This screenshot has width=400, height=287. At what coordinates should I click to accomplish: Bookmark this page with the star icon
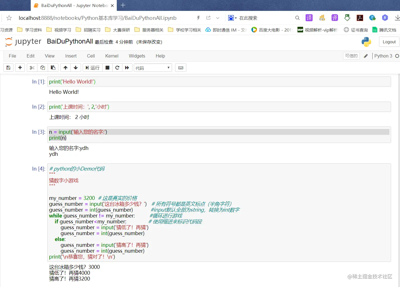9,18
